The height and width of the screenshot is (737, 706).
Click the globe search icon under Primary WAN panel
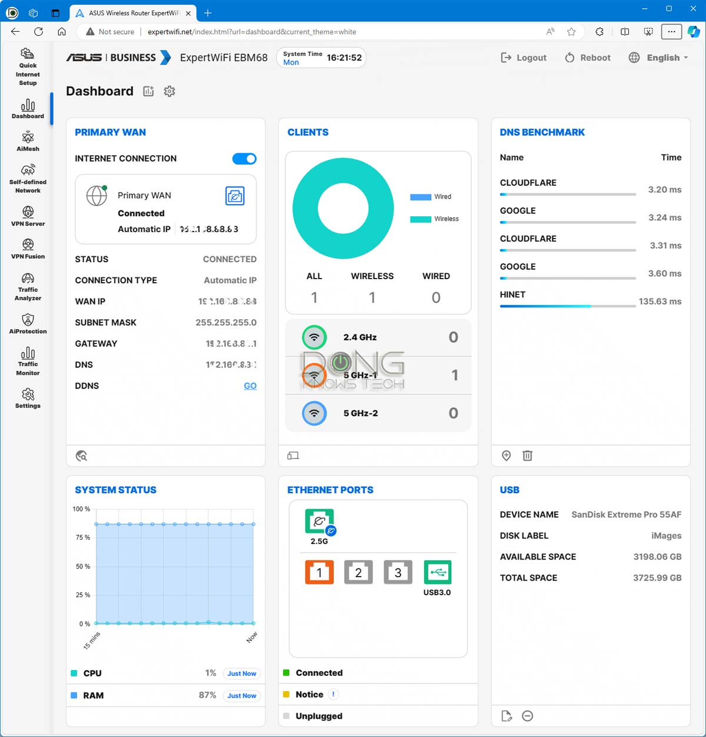(82, 455)
